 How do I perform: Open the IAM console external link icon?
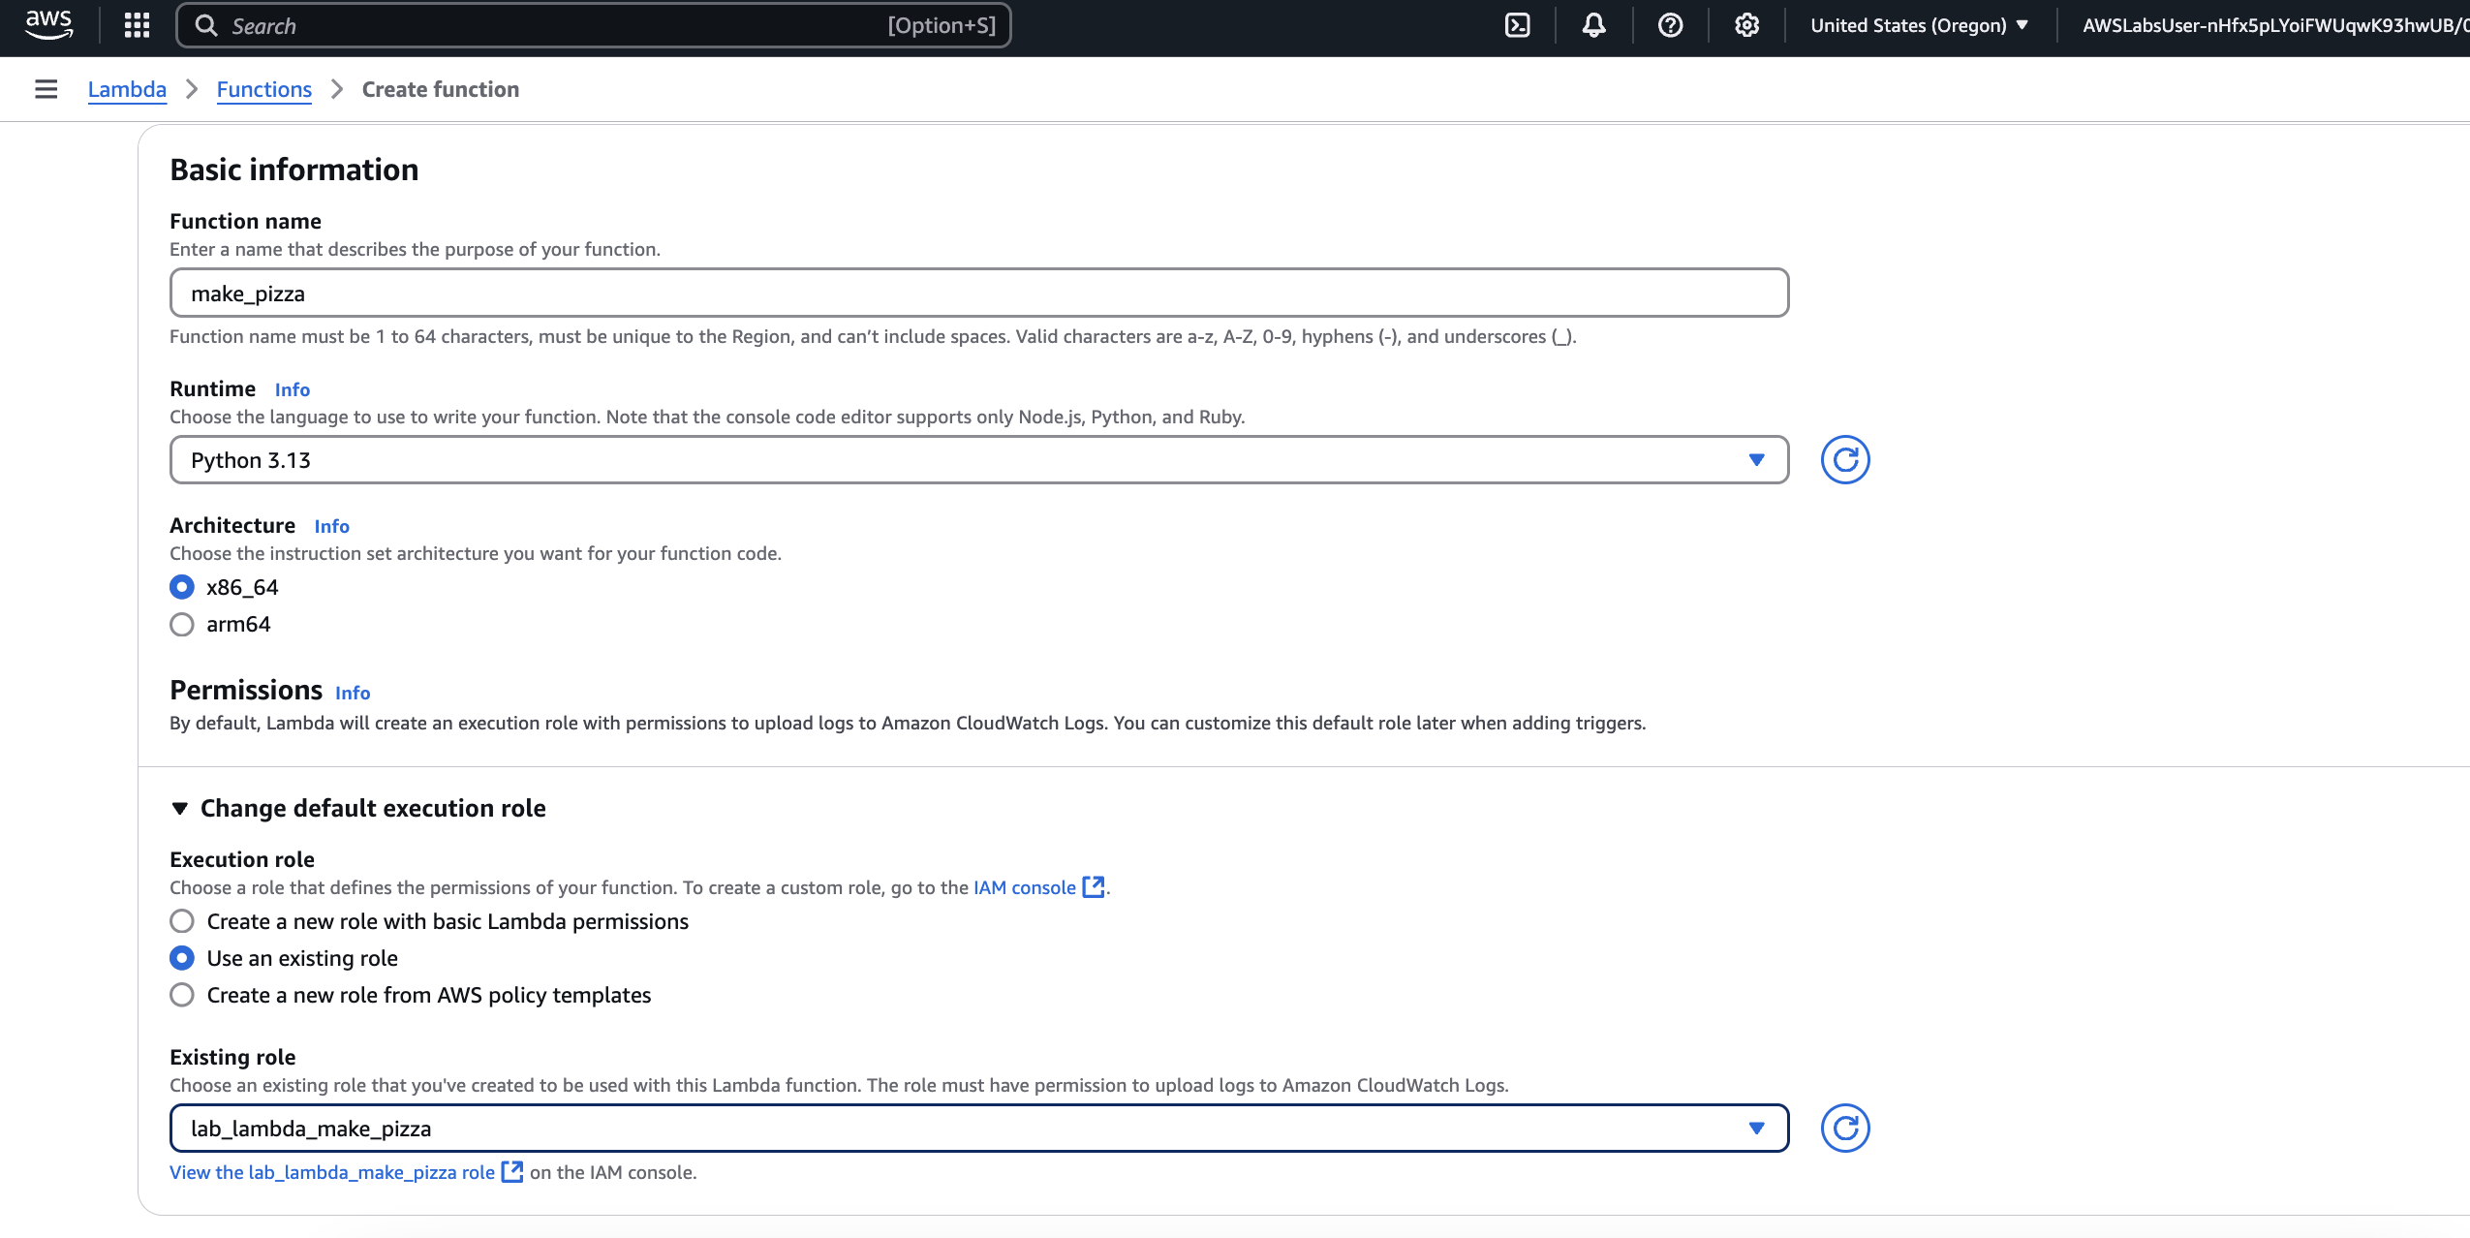pyautogui.click(x=1094, y=886)
